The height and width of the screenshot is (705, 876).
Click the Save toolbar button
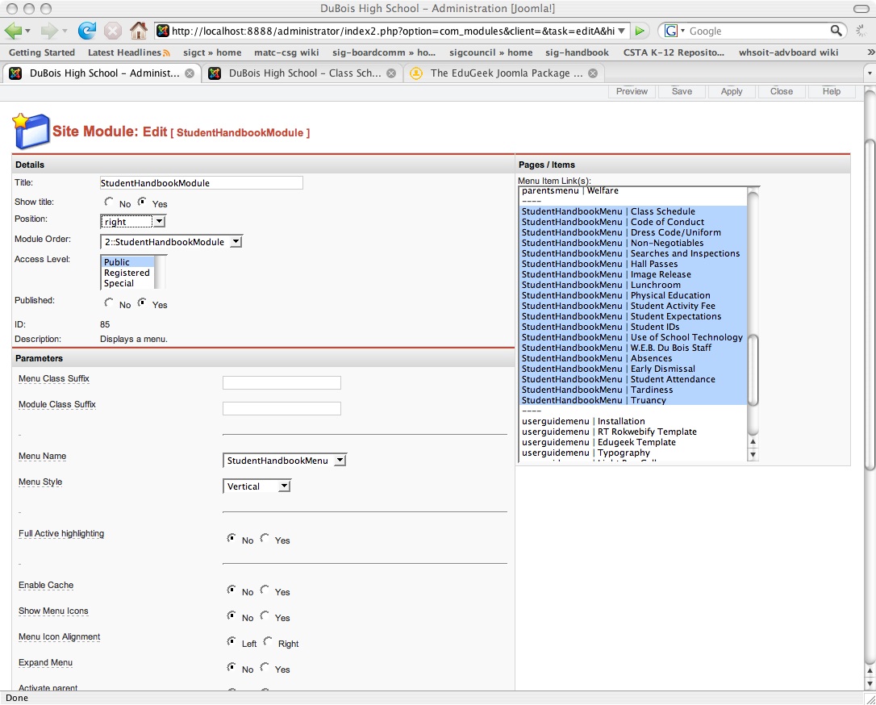[x=682, y=92]
